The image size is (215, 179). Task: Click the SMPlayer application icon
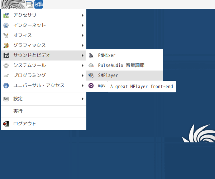pos(91,76)
